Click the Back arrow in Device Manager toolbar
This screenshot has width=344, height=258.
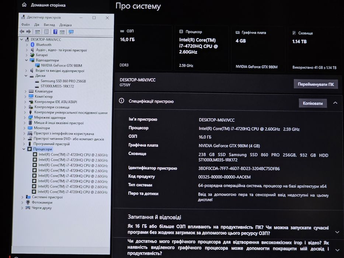[22, 32]
